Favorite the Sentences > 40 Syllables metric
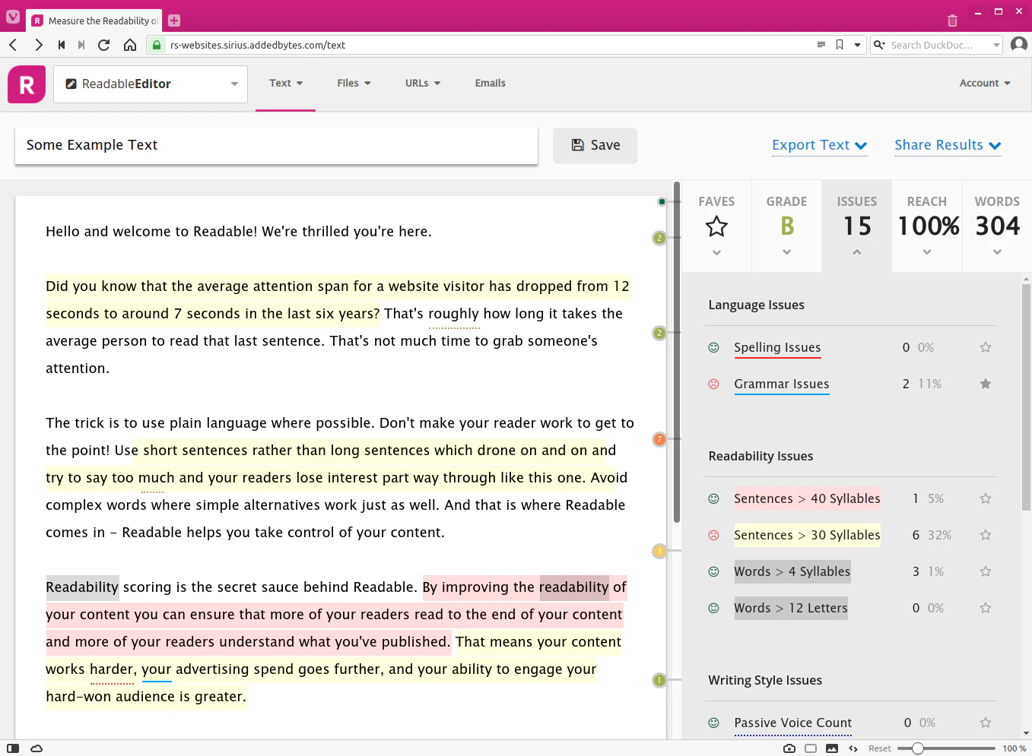 985,498
